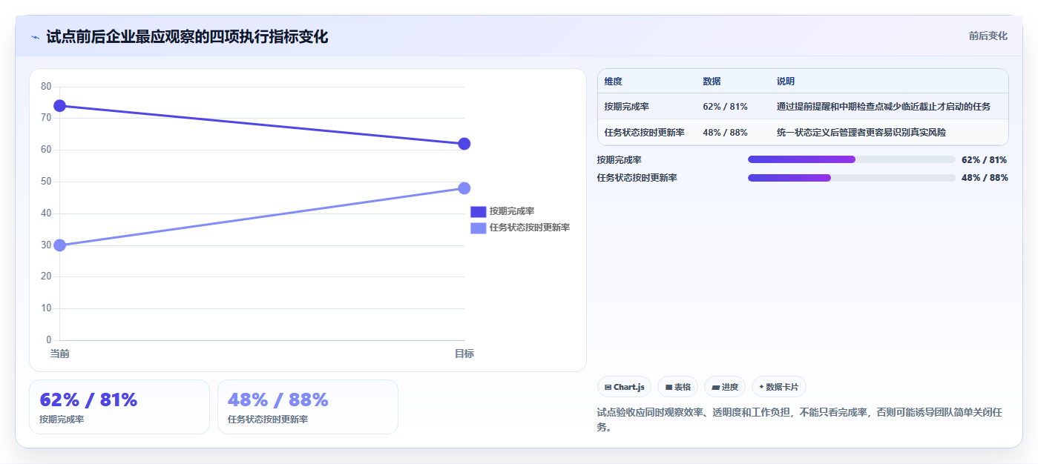Click the 当前 x-axis label
This screenshot has width=1038, height=464.
tap(59, 354)
